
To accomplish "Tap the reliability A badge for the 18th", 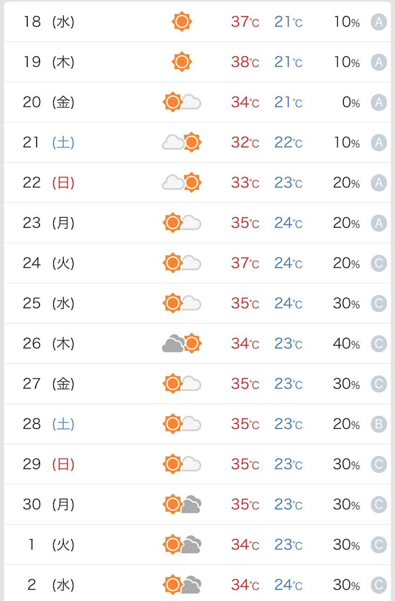I will pos(379,22).
